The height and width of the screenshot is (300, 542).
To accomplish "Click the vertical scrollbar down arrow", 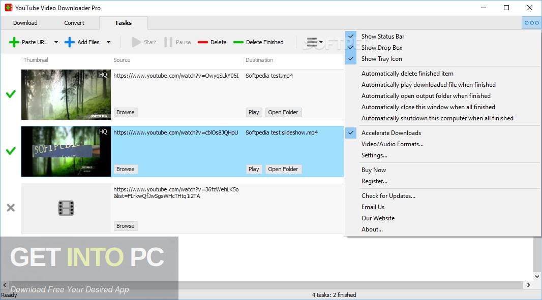I will [x=537, y=276].
